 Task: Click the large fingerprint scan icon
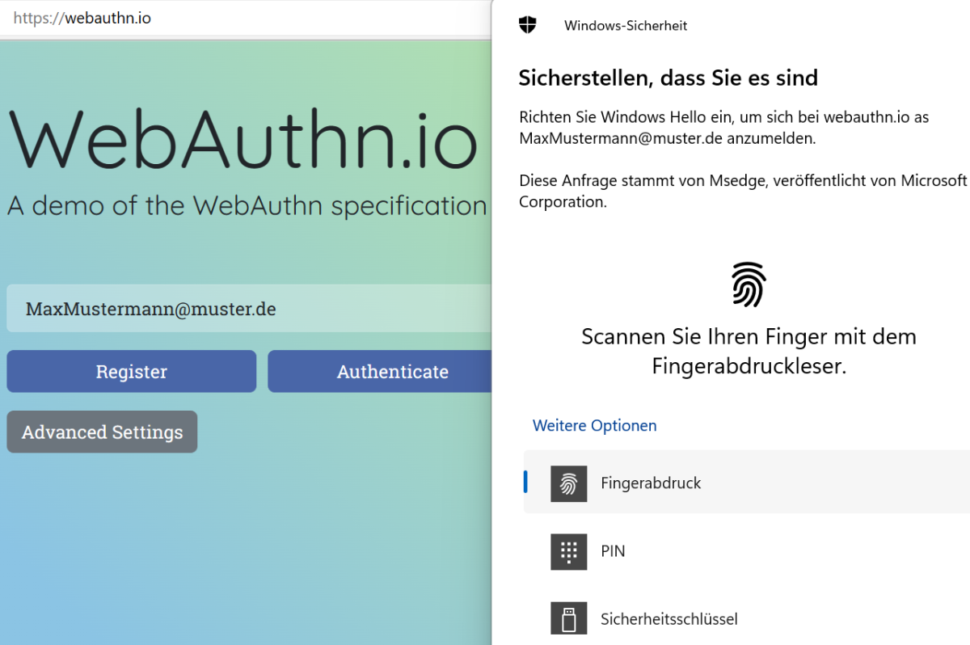(x=749, y=285)
